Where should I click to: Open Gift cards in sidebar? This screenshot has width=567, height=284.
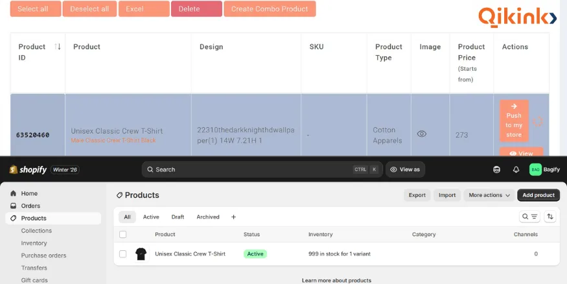(x=34, y=280)
